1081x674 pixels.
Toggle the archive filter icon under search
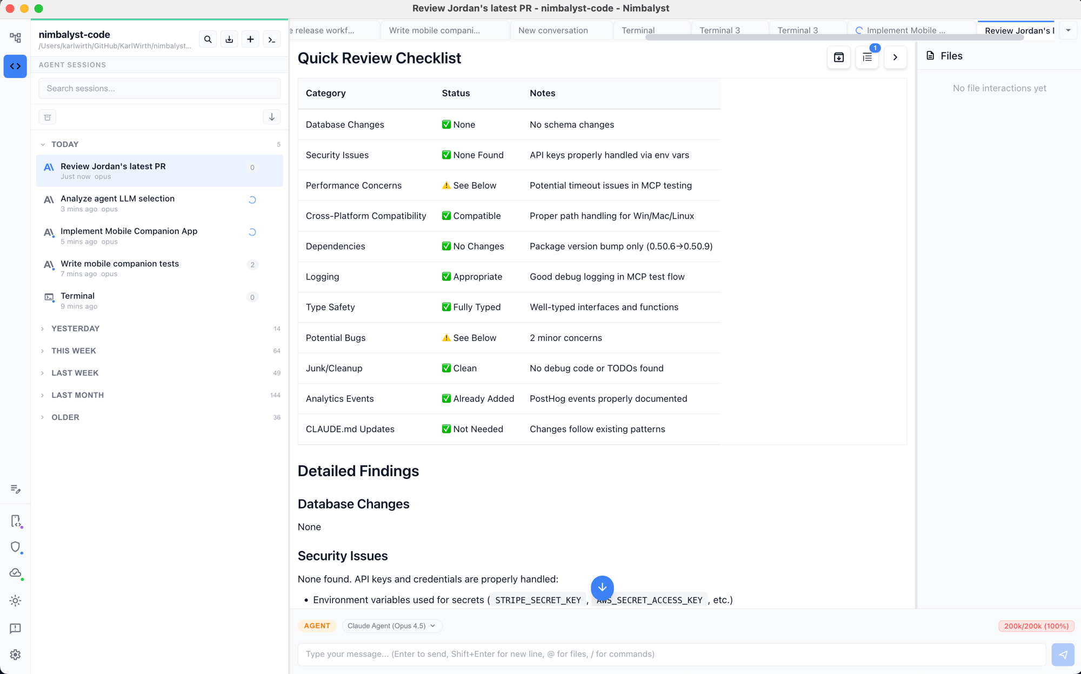coord(48,117)
